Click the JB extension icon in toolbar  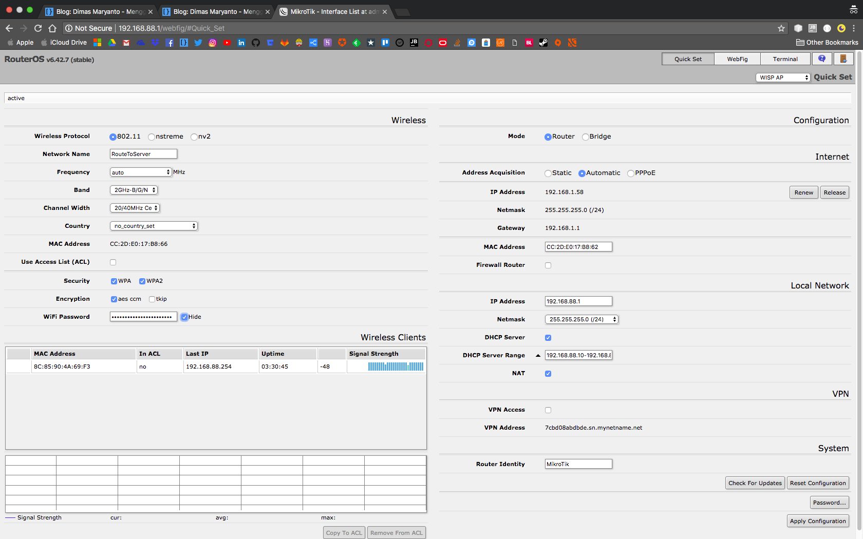tap(812, 28)
